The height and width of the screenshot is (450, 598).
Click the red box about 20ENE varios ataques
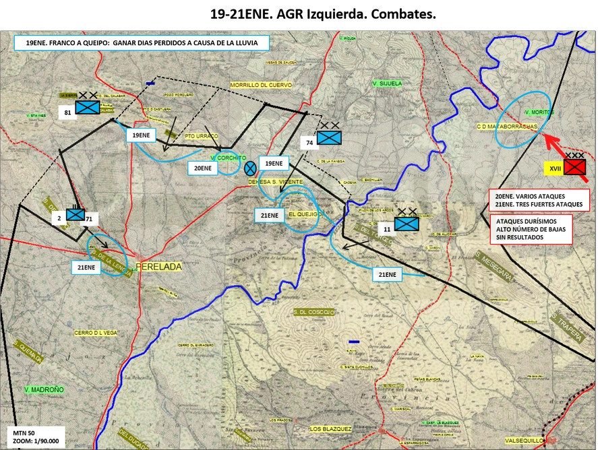pos(539,200)
